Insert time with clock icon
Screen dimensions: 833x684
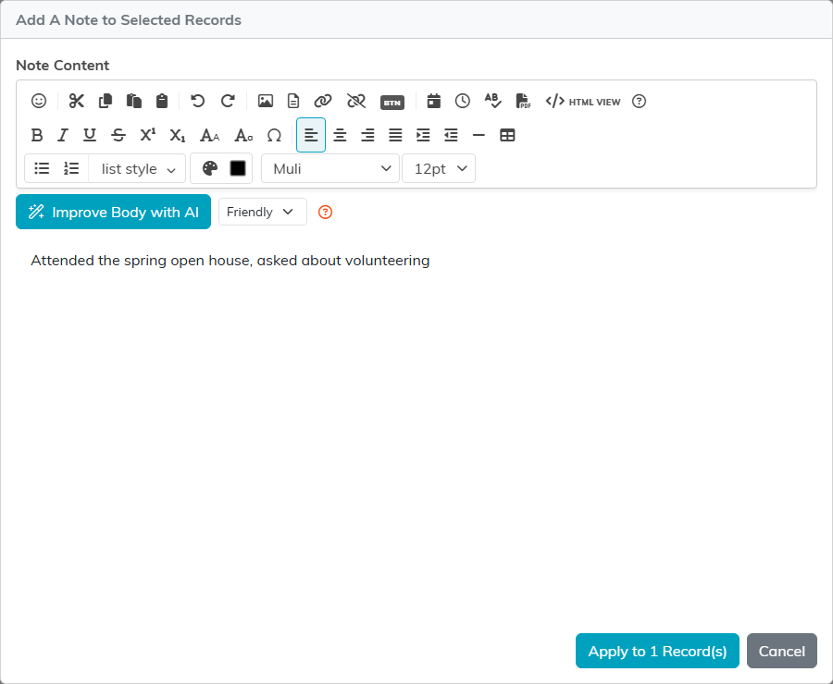click(x=462, y=101)
